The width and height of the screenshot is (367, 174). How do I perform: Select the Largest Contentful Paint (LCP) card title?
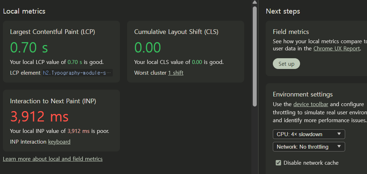pos(52,32)
